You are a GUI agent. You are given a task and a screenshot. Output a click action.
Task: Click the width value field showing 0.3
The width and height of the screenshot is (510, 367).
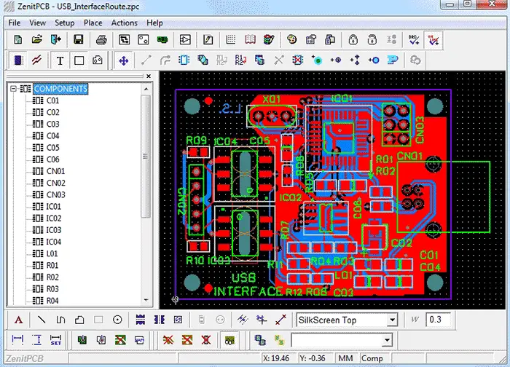pyautogui.click(x=438, y=320)
